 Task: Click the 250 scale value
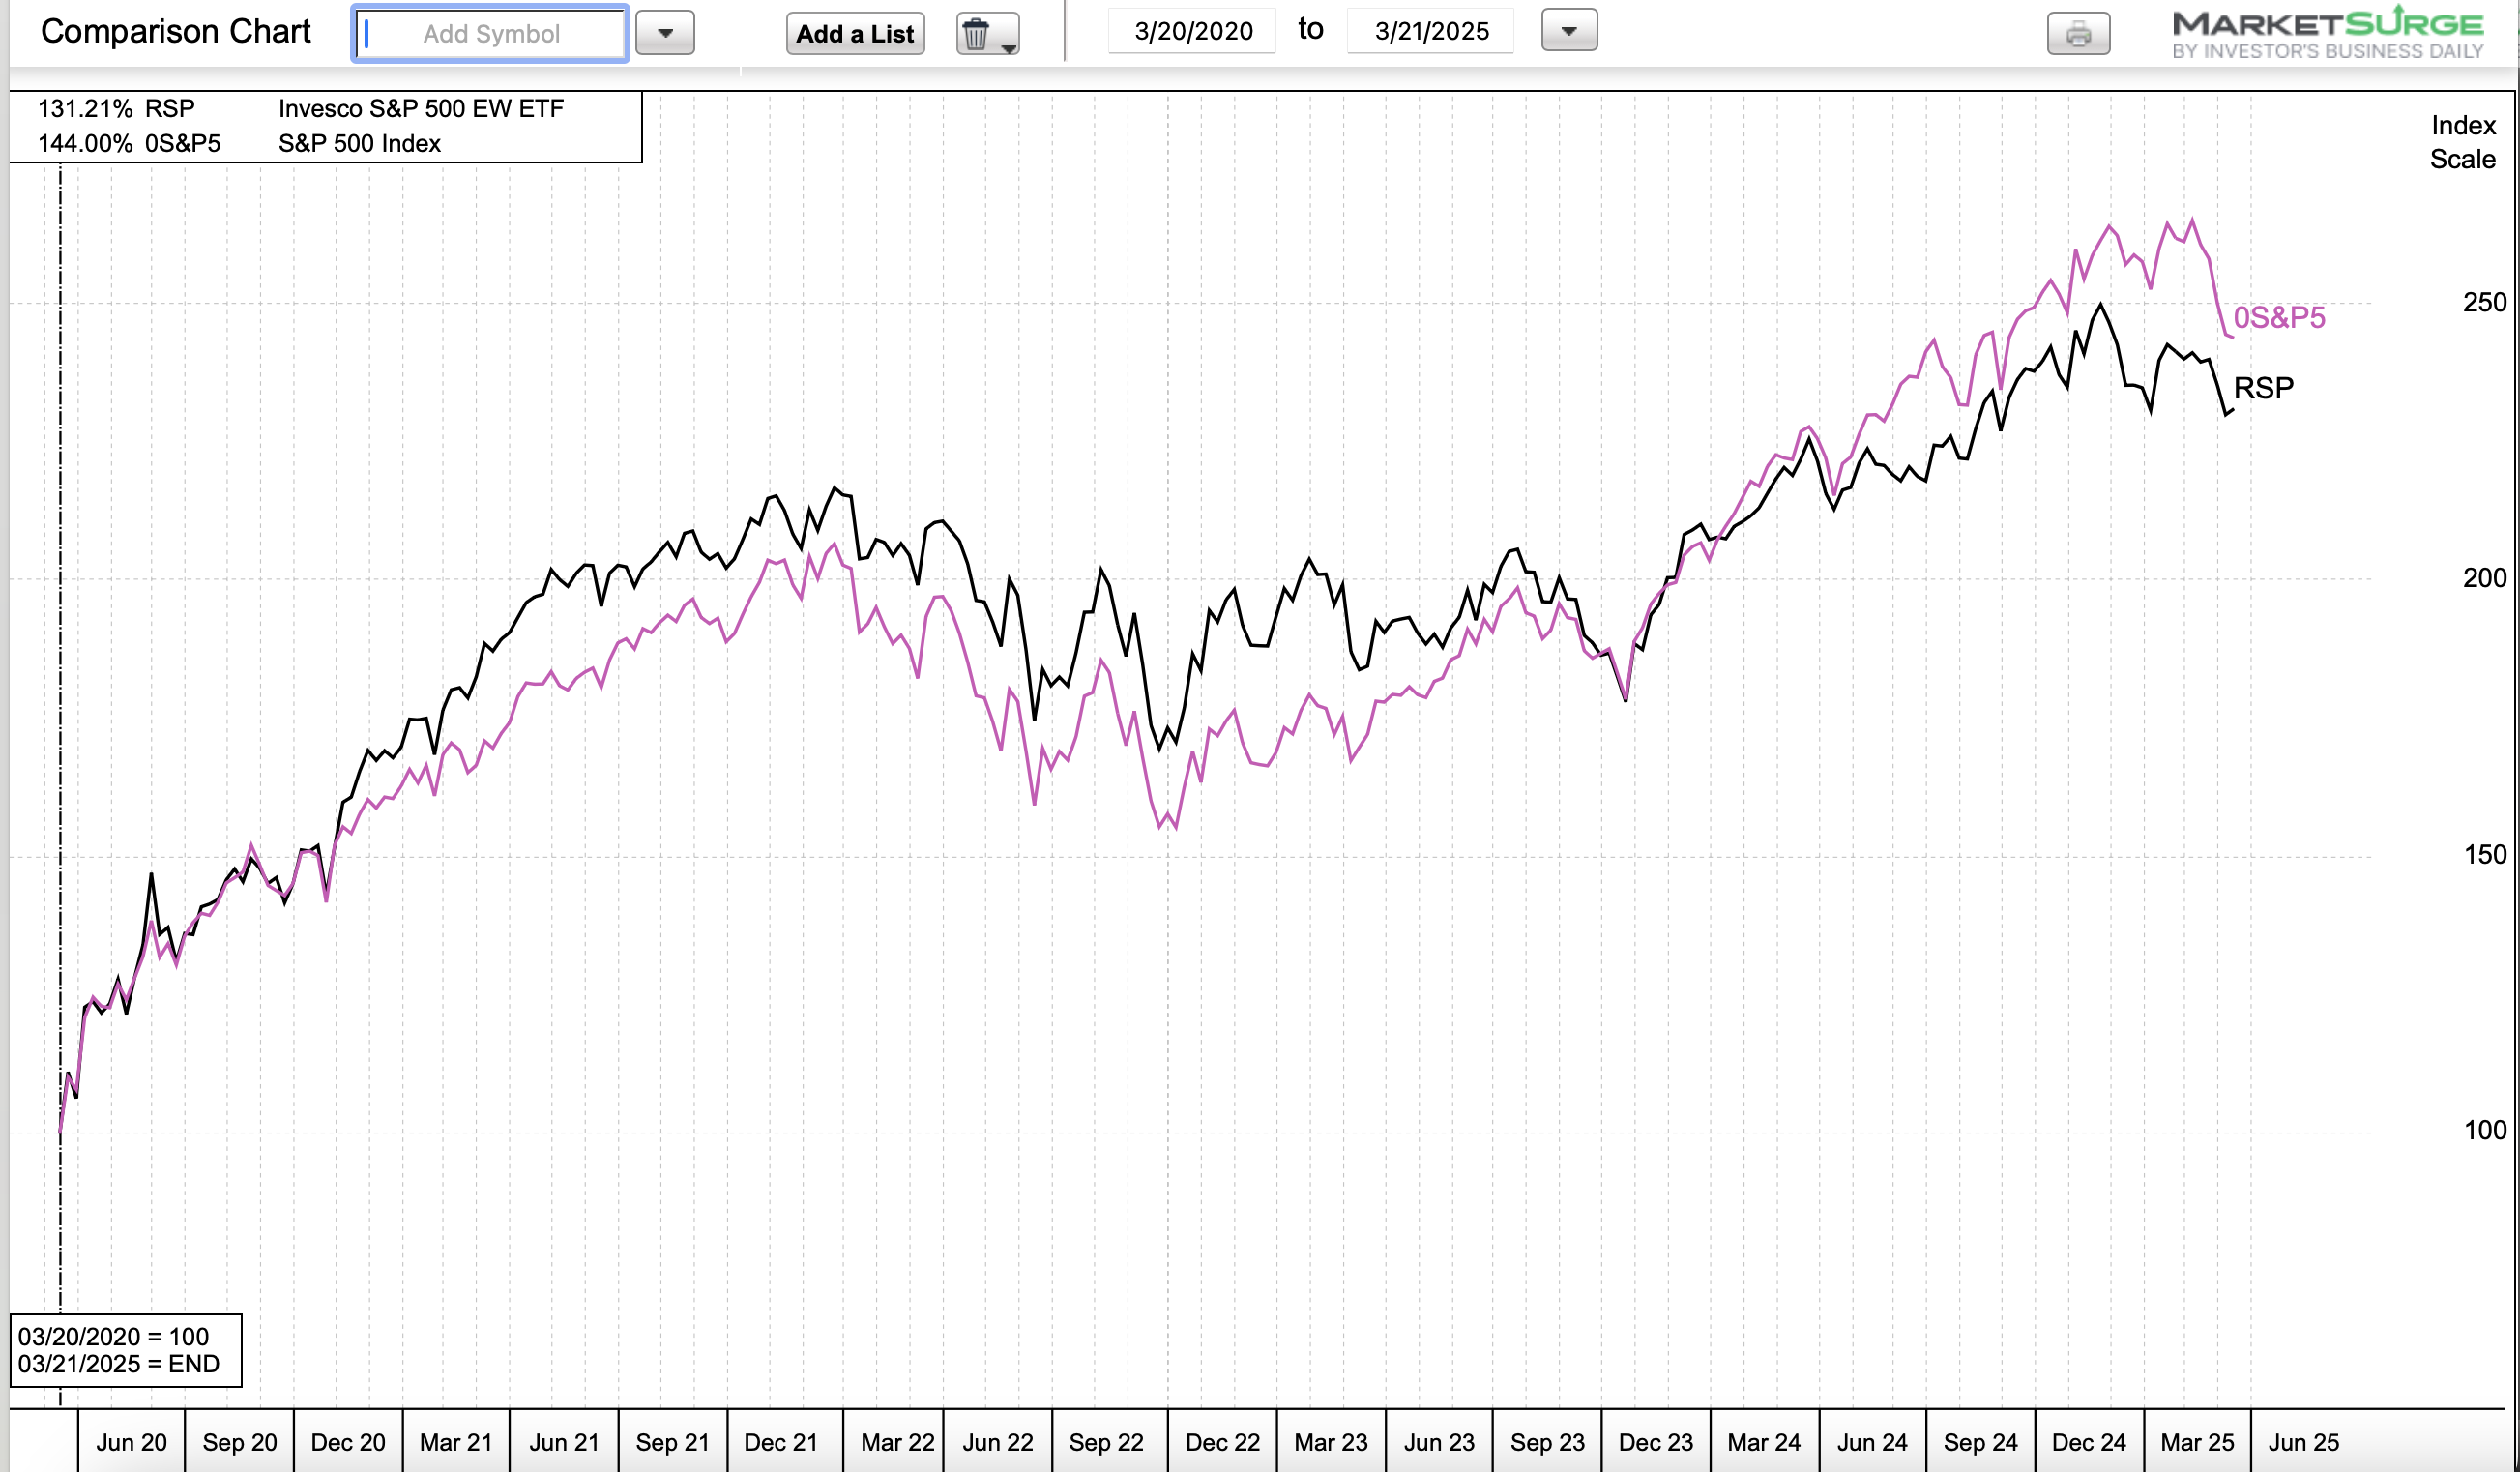click(2484, 302)
